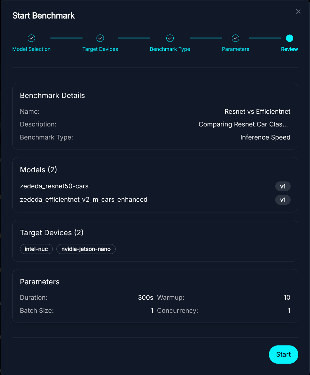
Task: Click the zededa_efficientnet_v2_m_cars_enhanced model name
Action: point(84,200)
